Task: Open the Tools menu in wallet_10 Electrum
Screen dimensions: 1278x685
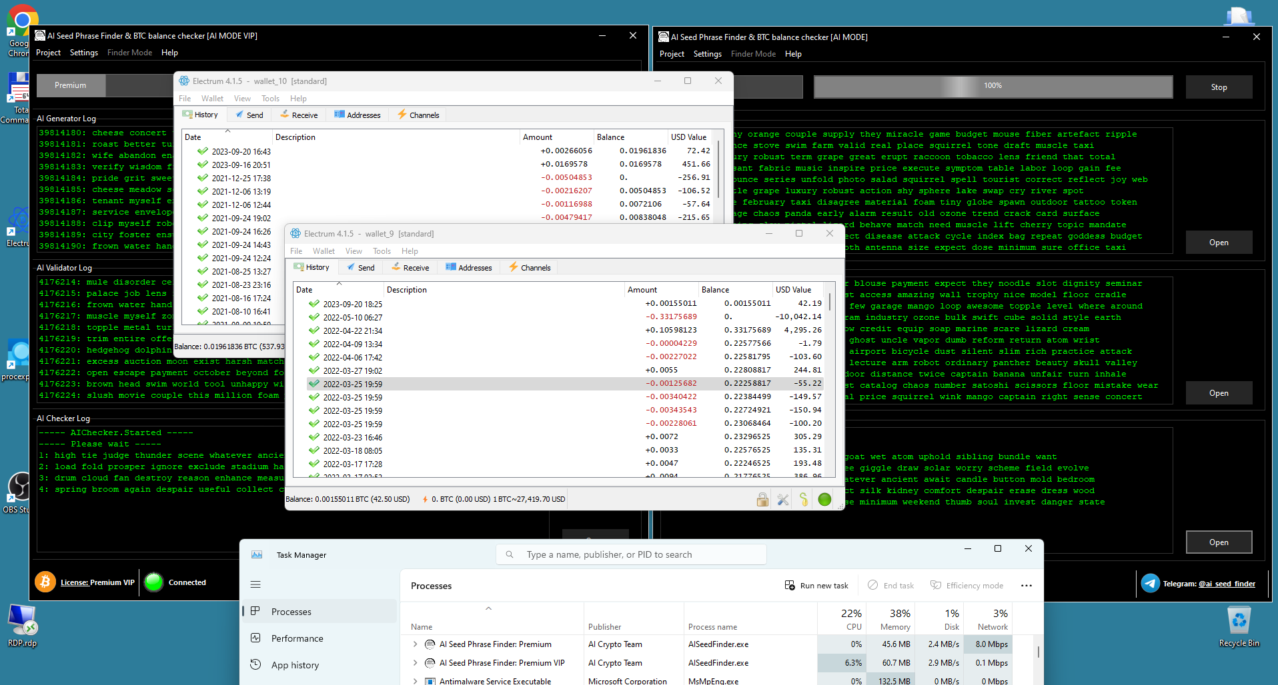Action: coord(270,99)
